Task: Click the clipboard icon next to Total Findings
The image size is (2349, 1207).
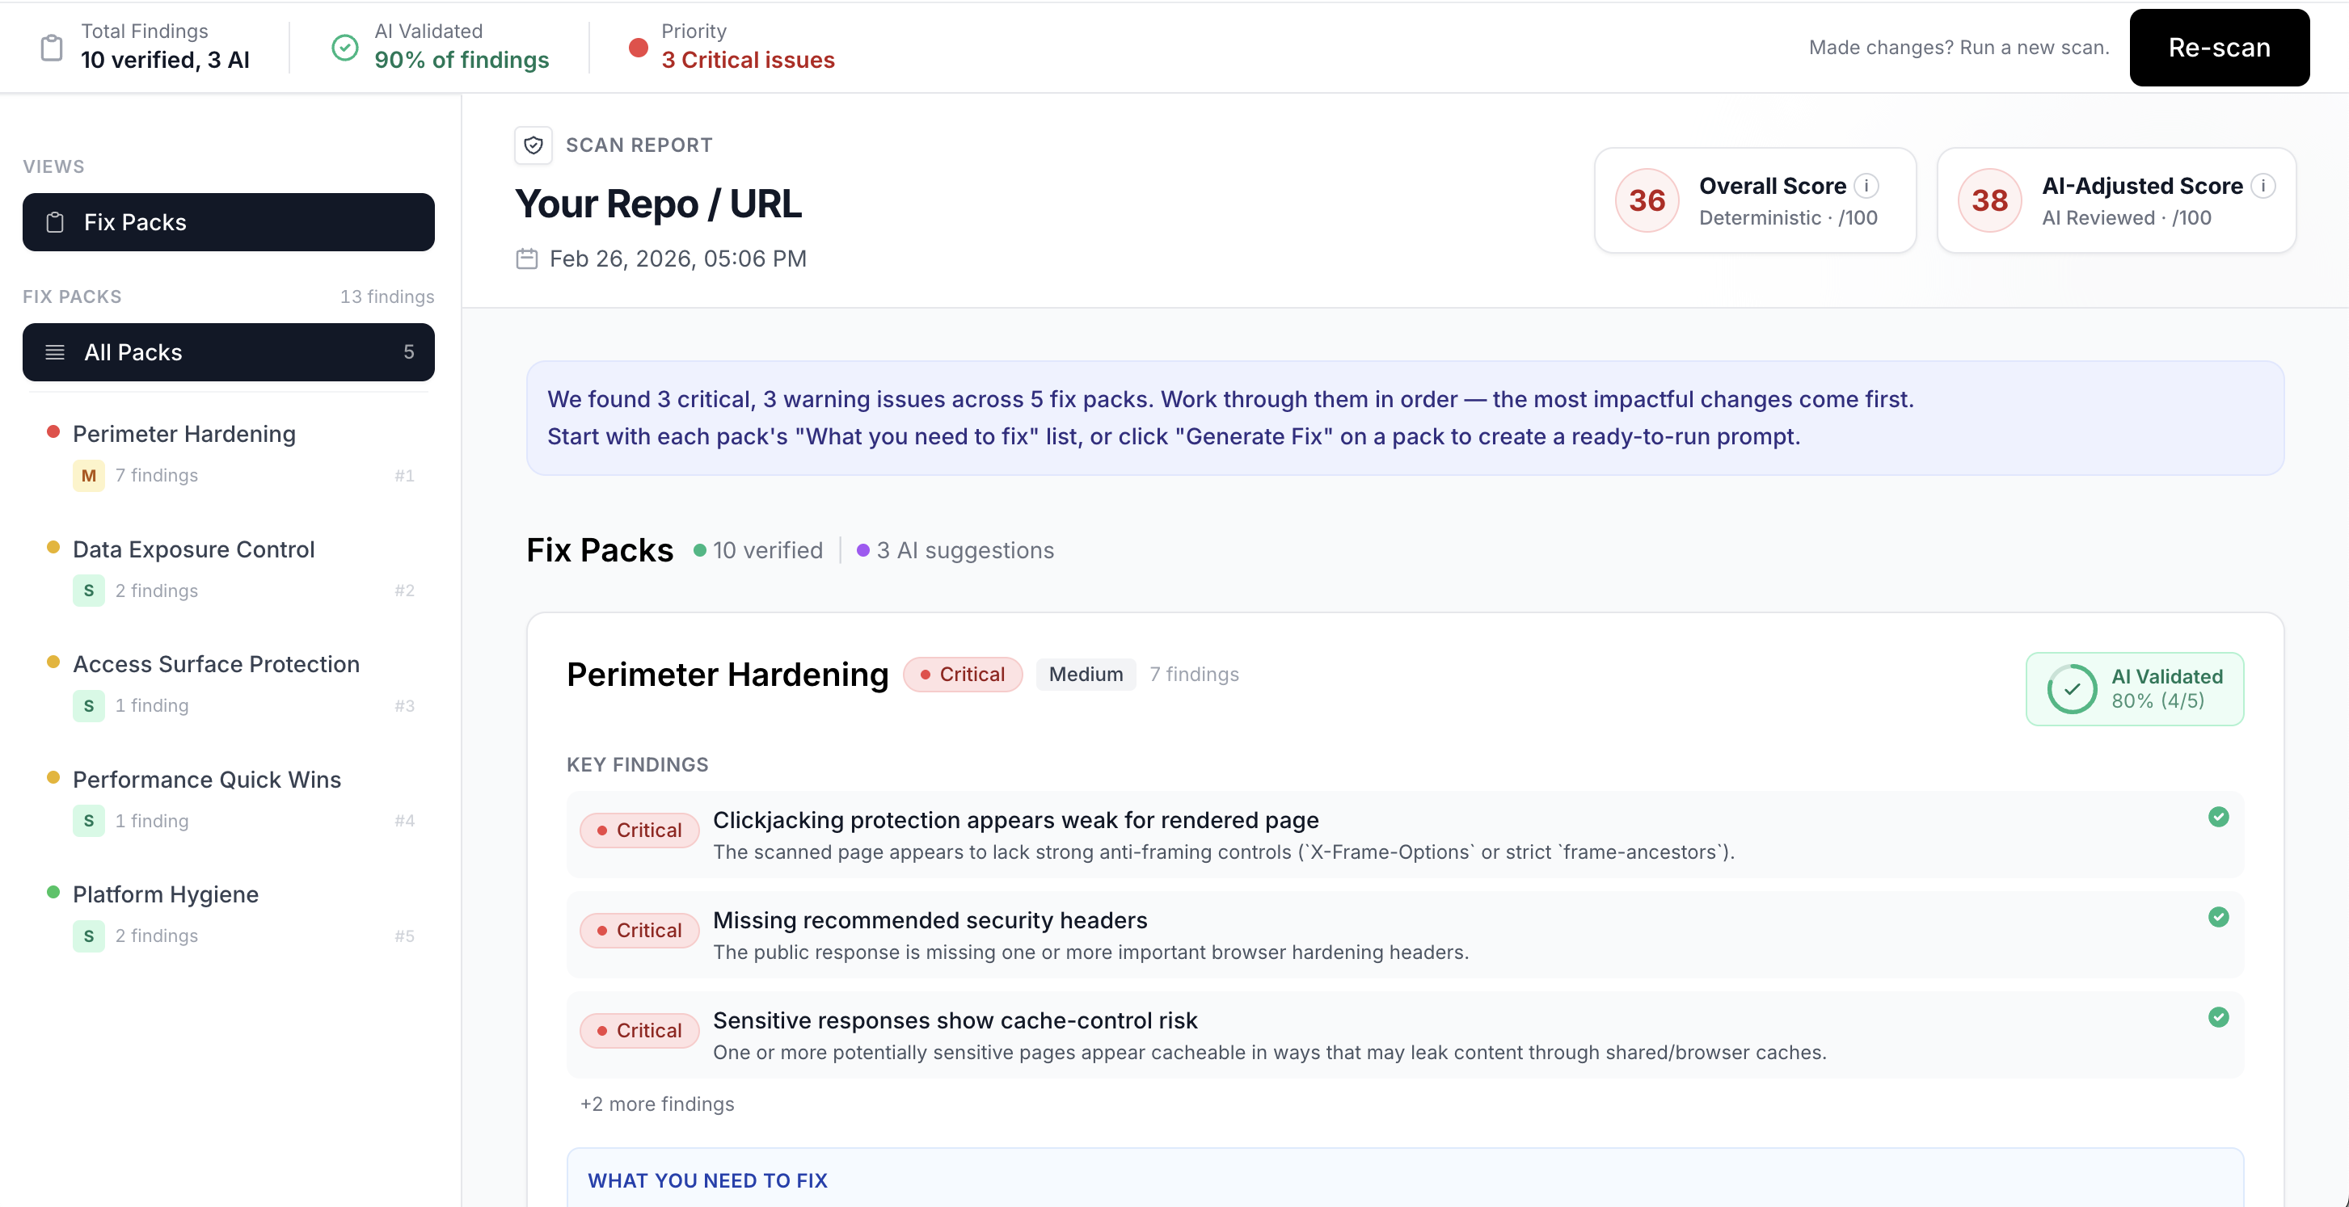Action: (52, 48)
